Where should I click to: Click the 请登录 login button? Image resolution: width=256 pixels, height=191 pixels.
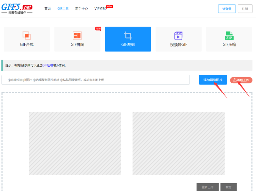coord(227,9)
